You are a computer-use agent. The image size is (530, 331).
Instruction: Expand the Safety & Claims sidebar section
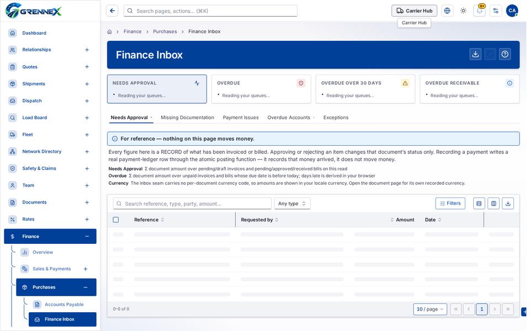point(87,169)
